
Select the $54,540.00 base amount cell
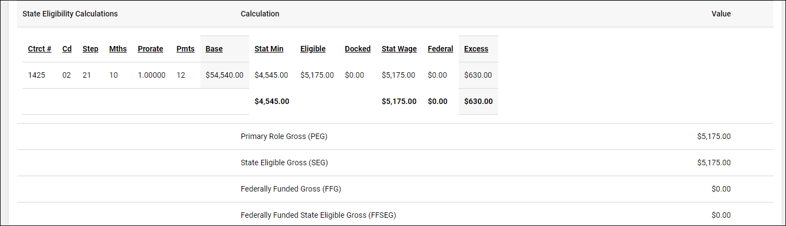coord(224,75)
